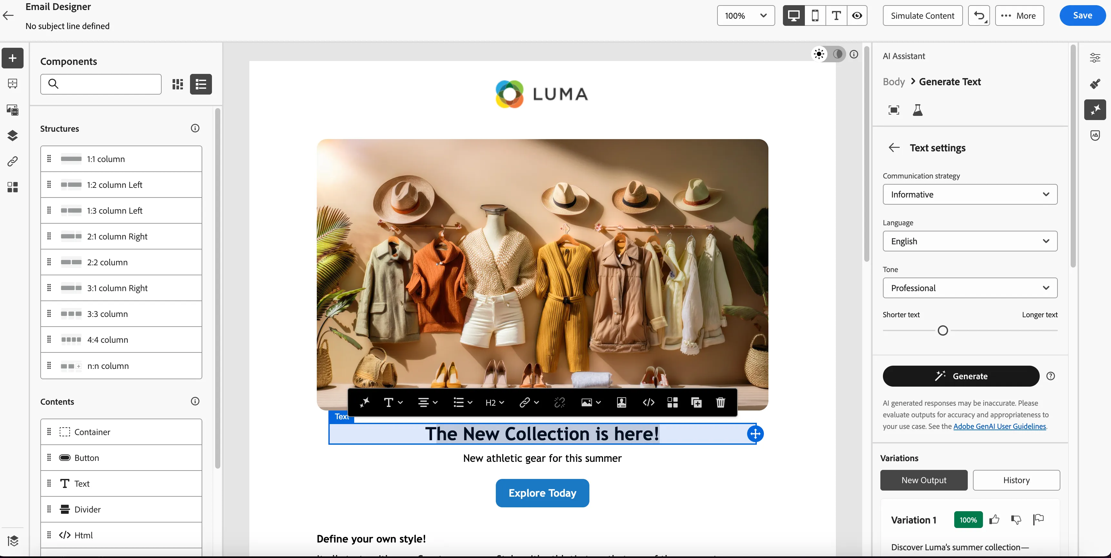Show the source code via code icon
The image size is (1111, 558).
648,402
